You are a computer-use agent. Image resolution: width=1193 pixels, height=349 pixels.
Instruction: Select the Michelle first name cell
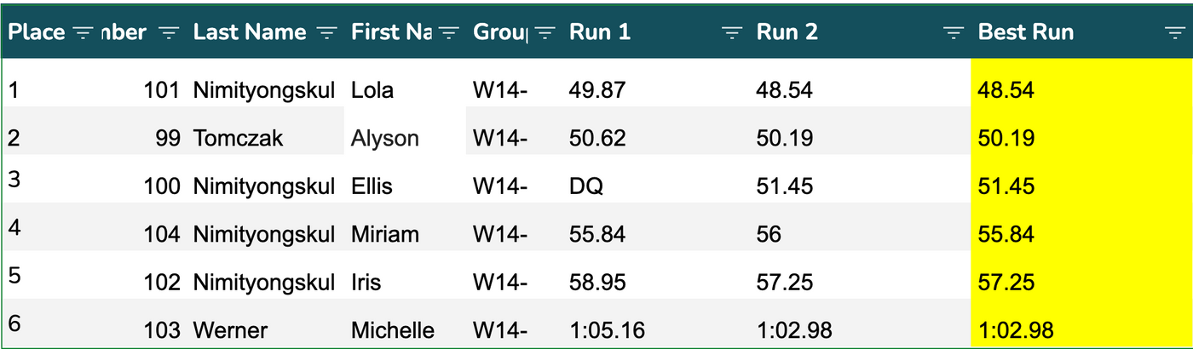pos(393,330)
